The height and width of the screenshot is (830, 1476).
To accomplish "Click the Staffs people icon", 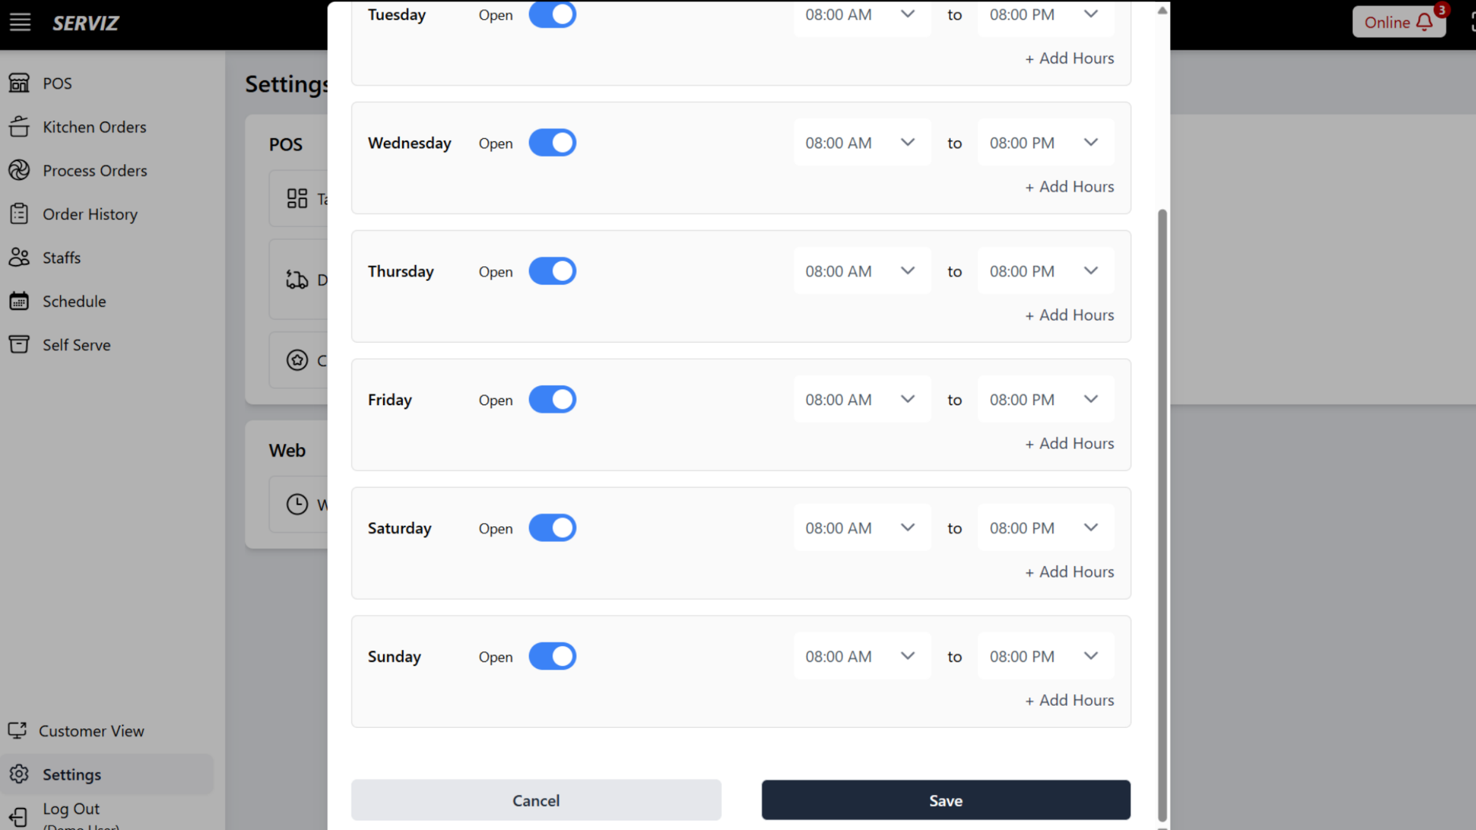I will 19,258.
